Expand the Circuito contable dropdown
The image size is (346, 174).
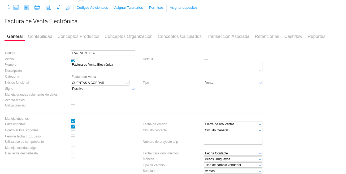point(233,130)
